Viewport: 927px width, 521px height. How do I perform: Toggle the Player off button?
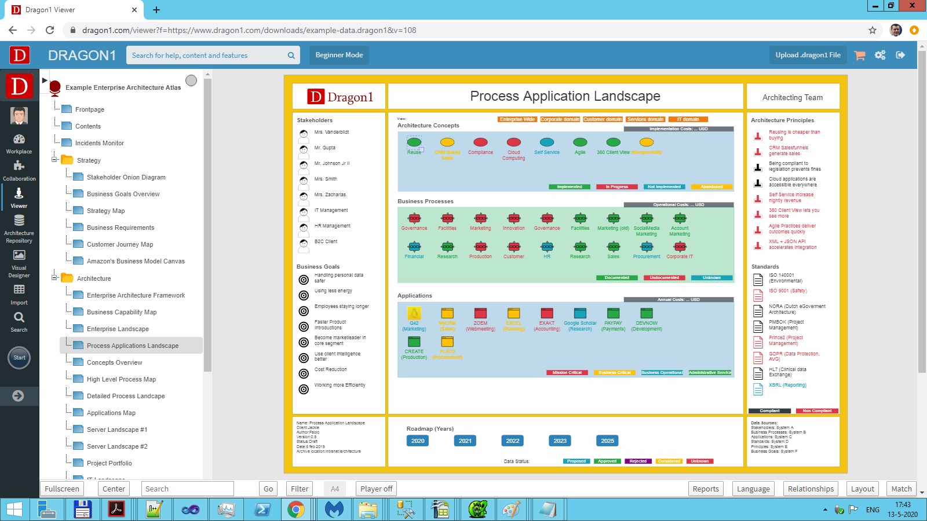click(376, 489)
